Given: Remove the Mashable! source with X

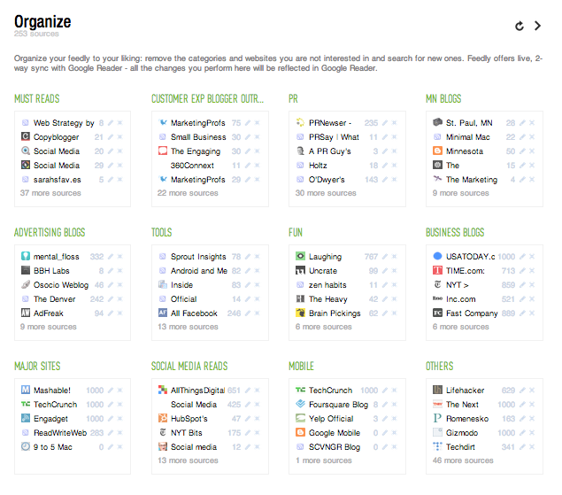Looking at the screenshot, I should pos(120,391).
